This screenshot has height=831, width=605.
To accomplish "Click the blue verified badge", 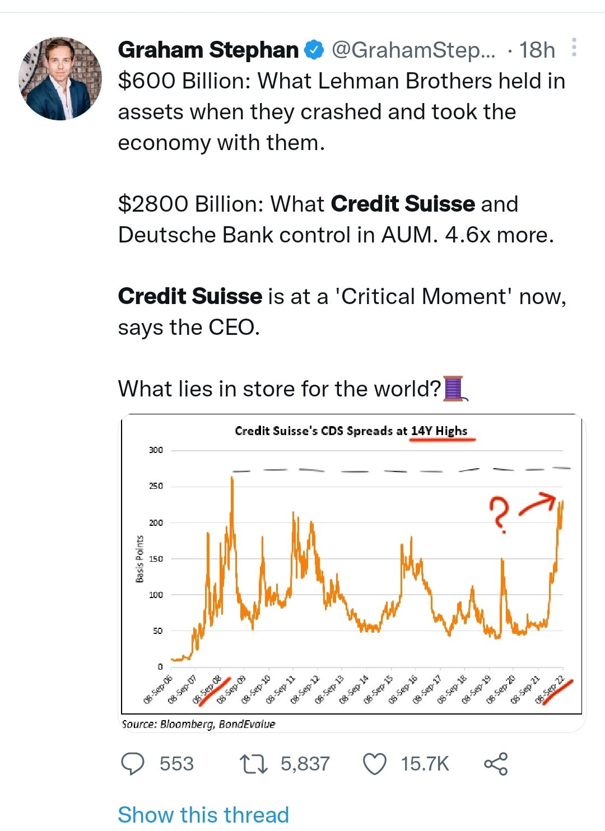I will [x=314, y=50].
